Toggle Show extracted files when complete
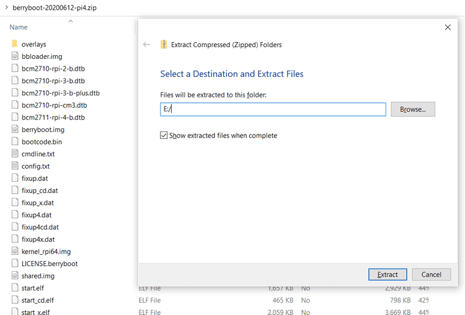 pyautogui.click(x=164, y=135)
